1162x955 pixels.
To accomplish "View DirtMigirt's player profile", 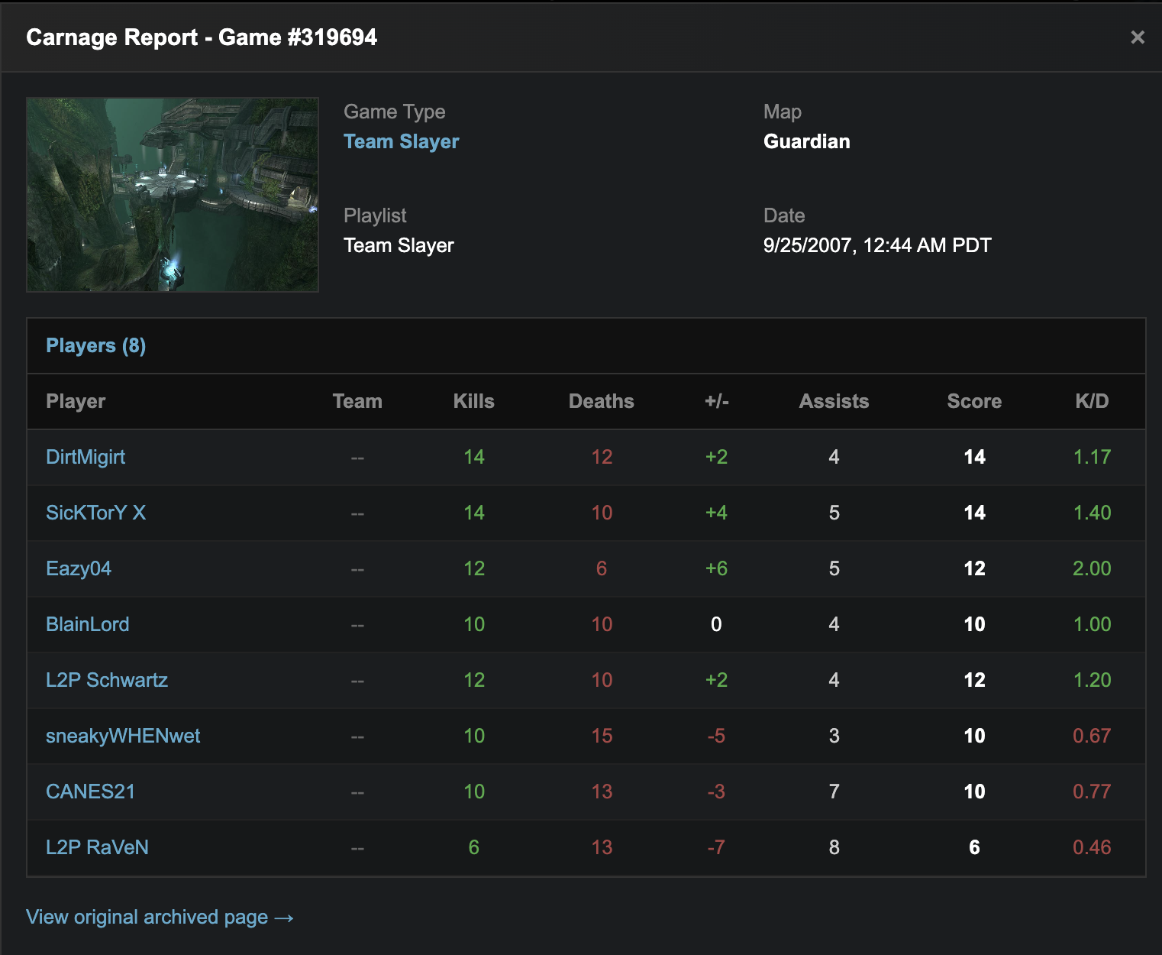I will 84,457.
